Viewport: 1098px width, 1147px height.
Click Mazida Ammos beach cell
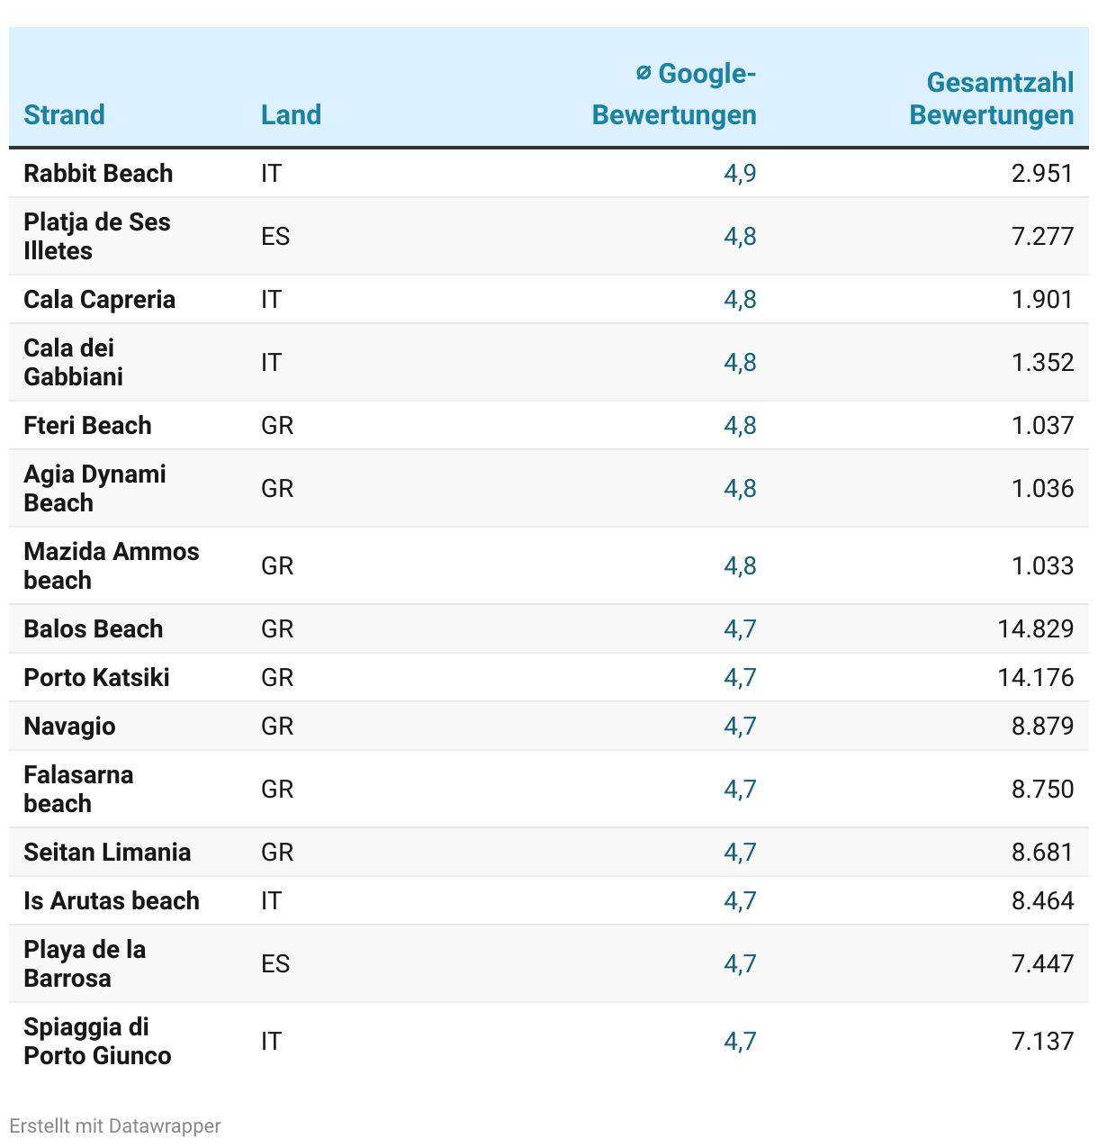point(111,565)
